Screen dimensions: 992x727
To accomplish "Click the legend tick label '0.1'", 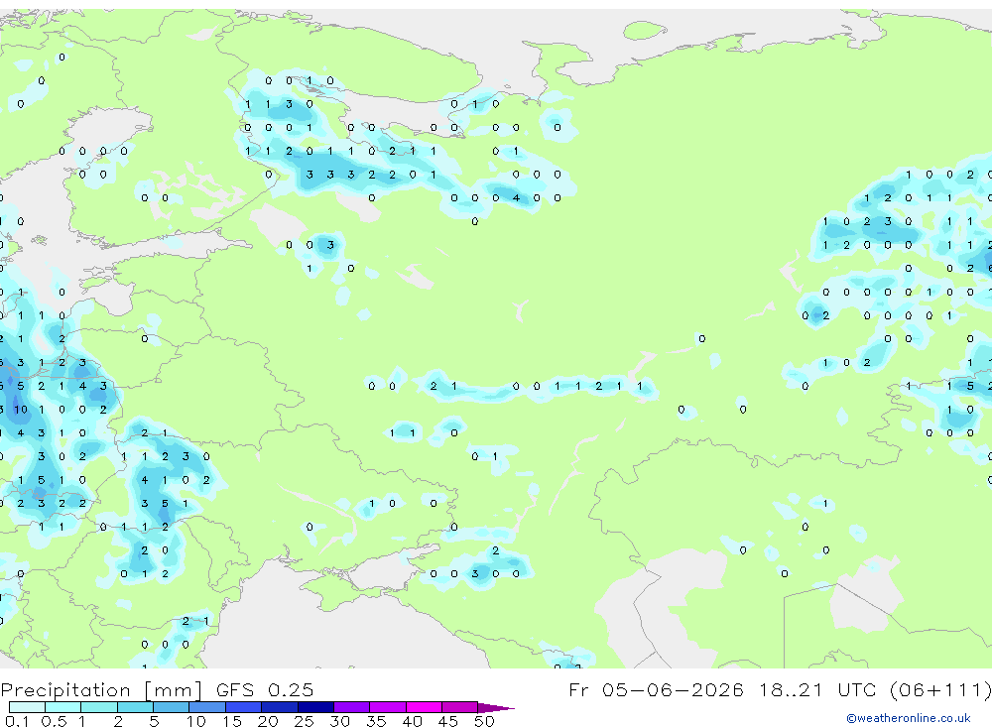I will [x=17, y=721].
